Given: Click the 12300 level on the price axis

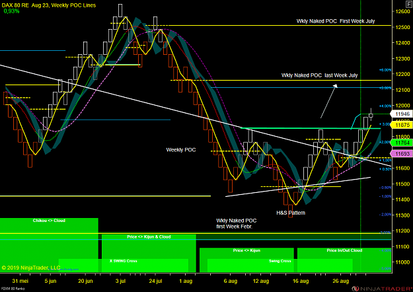Looking at the screenshot, I should [x=402, y=58].
